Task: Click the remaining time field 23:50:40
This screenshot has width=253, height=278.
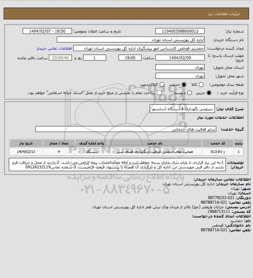Action: click(x=60, y=58)
